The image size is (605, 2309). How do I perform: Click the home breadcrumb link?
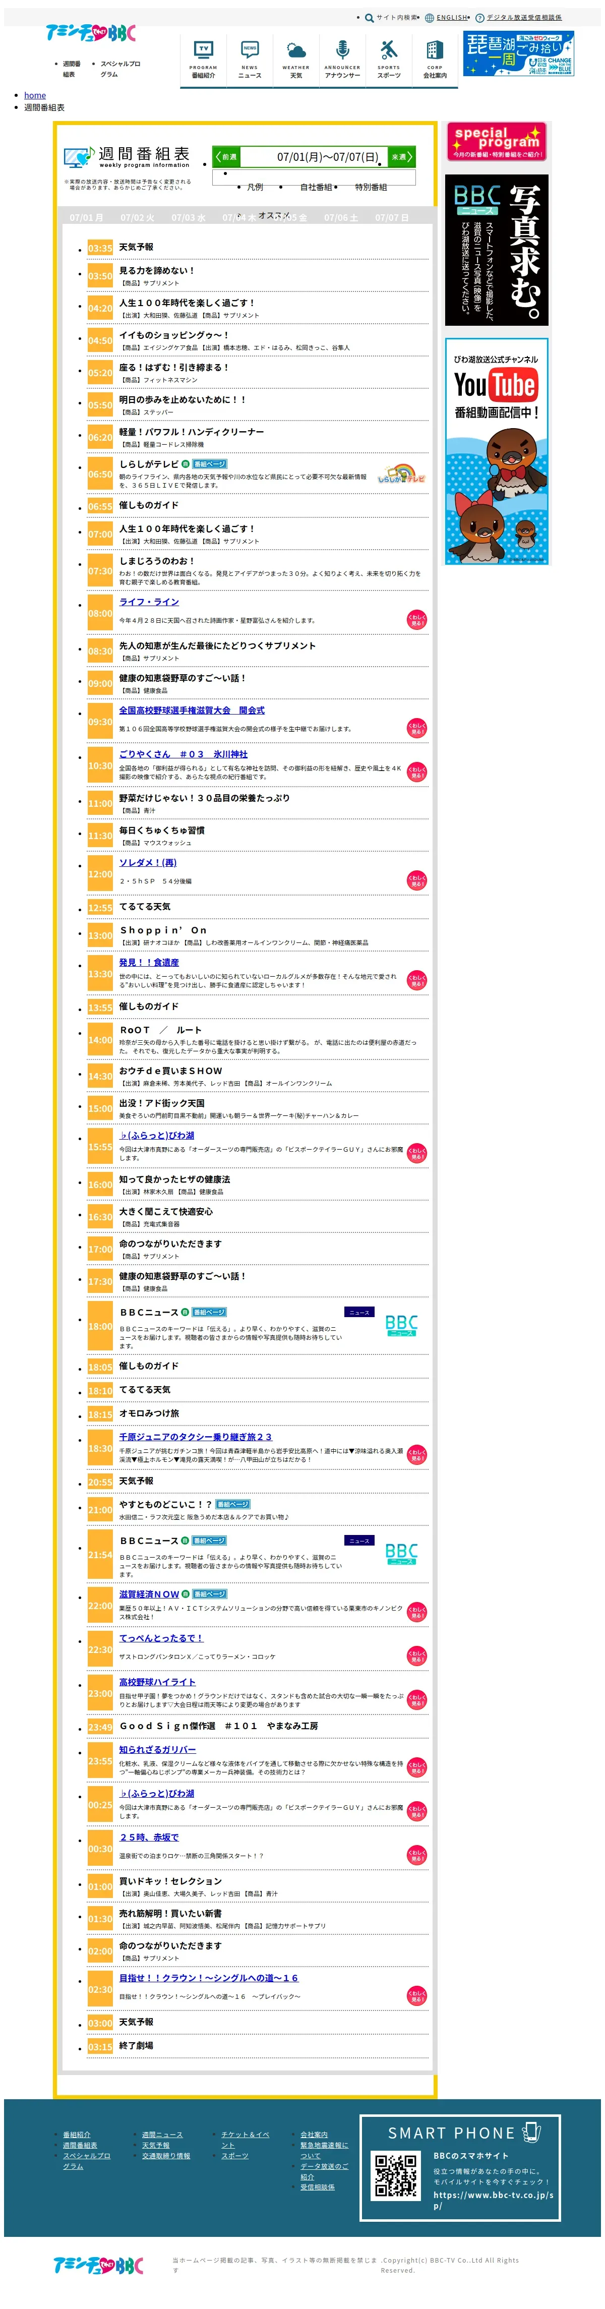[35, 95]
